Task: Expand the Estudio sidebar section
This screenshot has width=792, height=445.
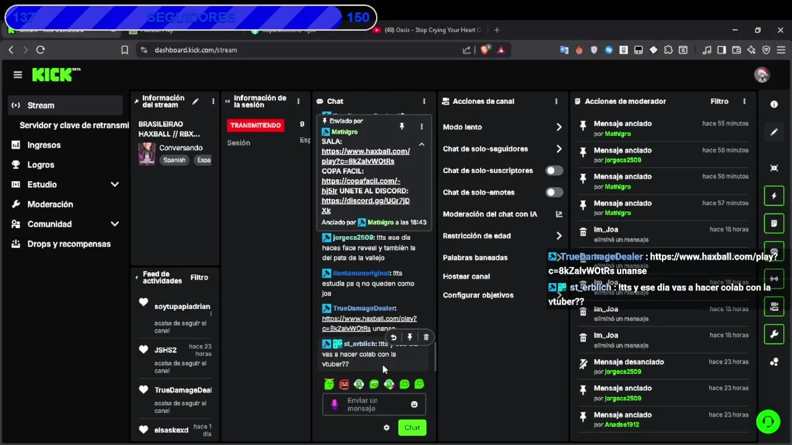Action: tap(114, 185)
